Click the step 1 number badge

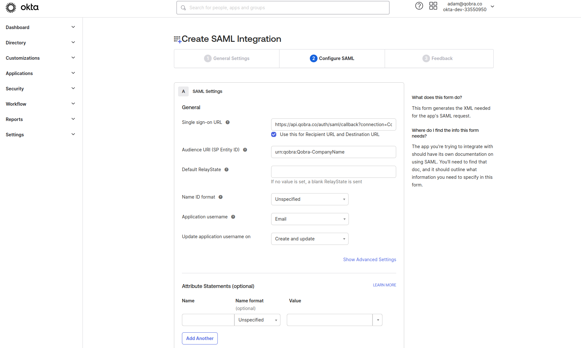(208, 58)
